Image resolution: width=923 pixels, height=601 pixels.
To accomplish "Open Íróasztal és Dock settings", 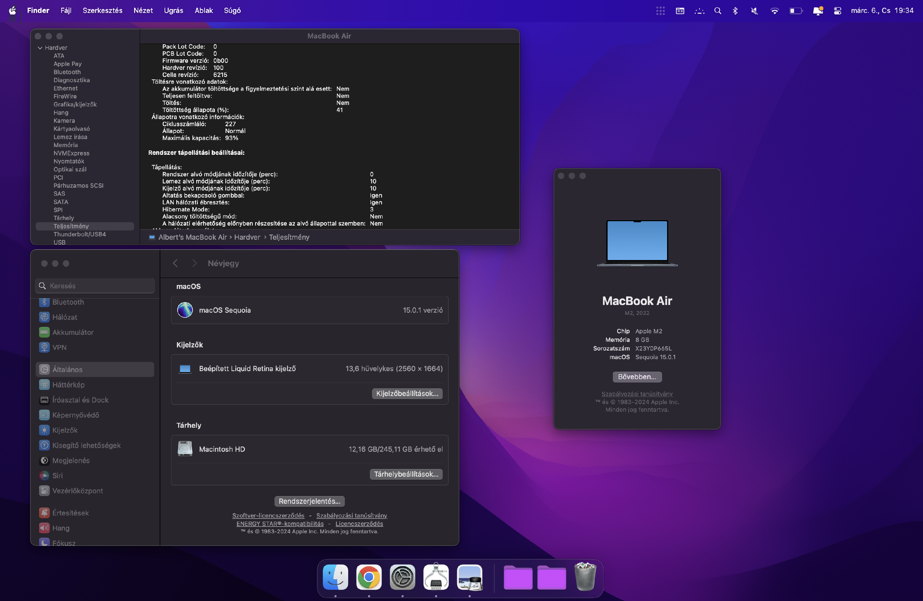I will pyautogui.click(x=95, y=400).
